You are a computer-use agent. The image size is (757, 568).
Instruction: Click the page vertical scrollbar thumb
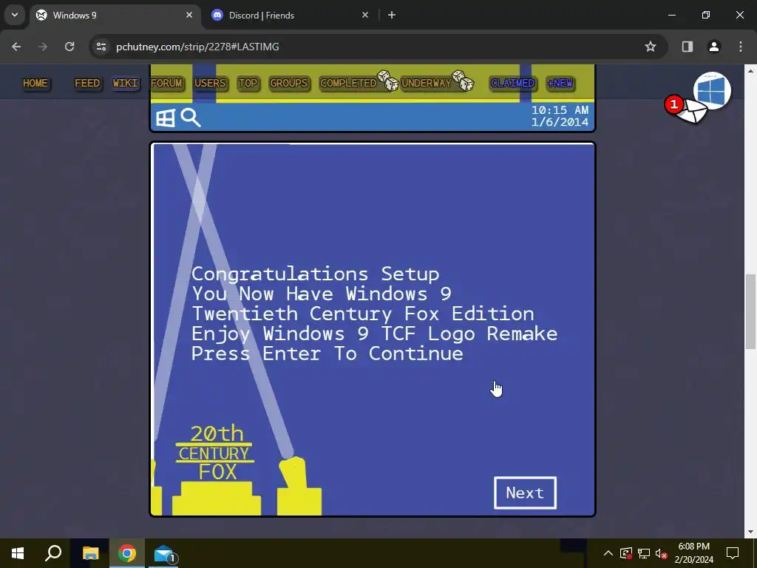(x=750, y=311)
